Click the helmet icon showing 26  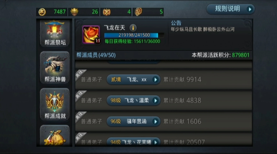pos(74,12)
